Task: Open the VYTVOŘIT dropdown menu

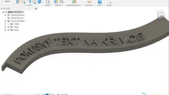Action: pyautogui.click(x=28, y=5)
